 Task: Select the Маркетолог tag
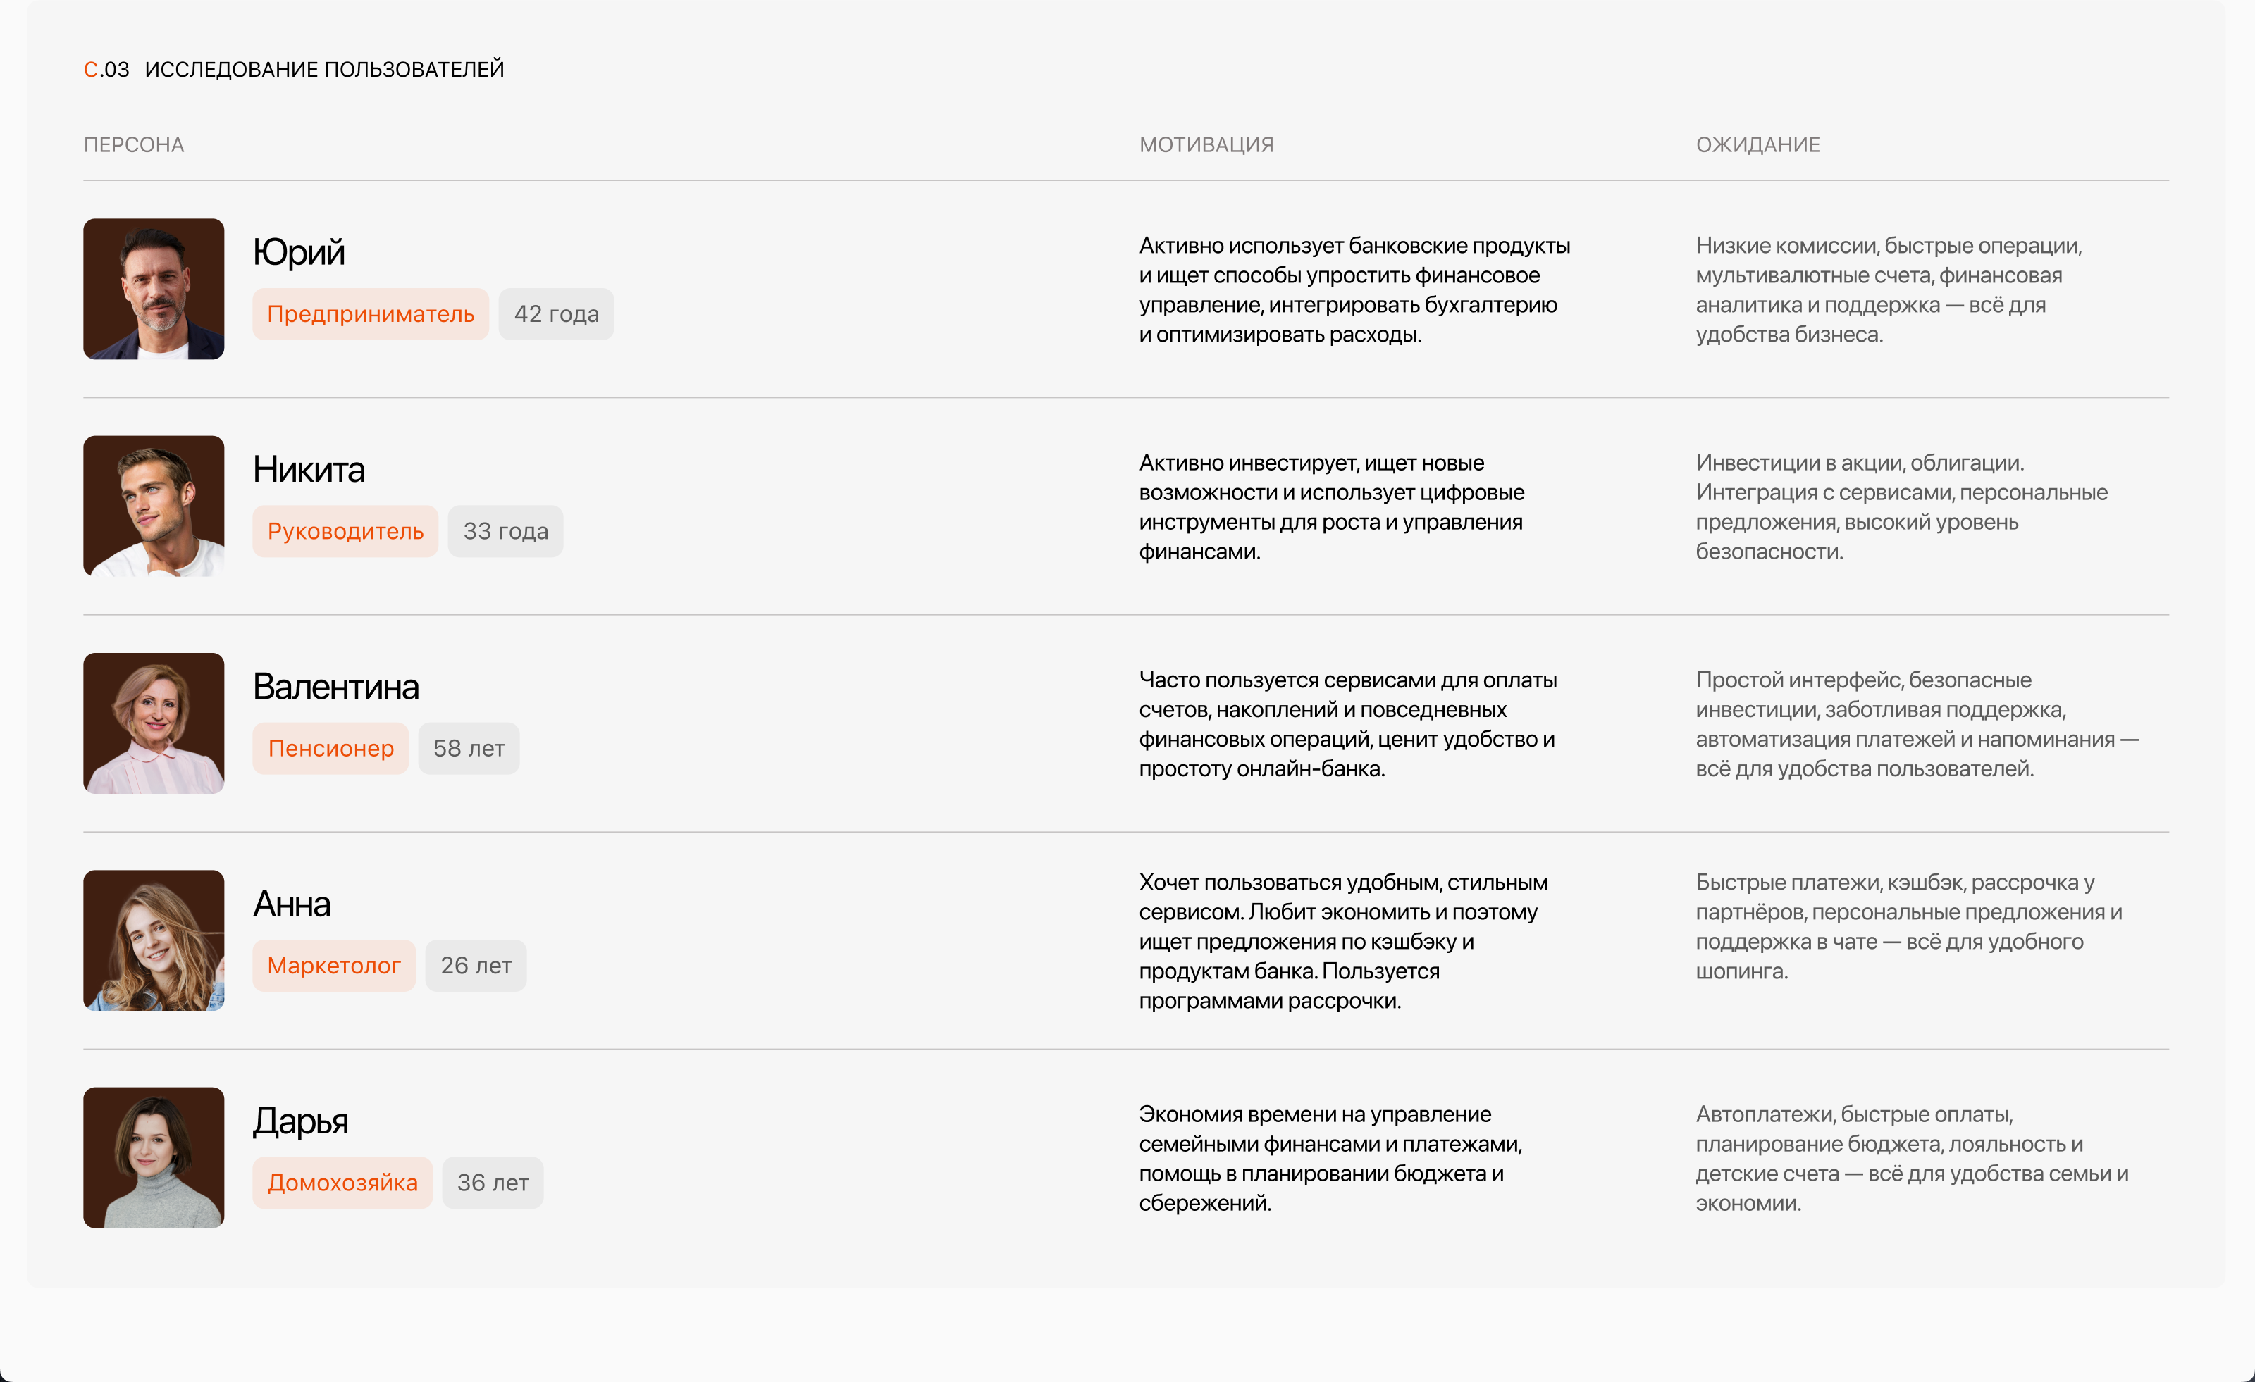(x=333, y=966)
